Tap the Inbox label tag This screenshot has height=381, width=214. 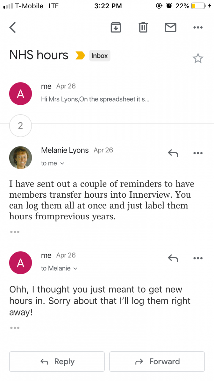[100, 56]
